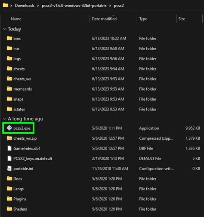Select the cheats_ws folder icon
This screenshot has height=217, width=204.
(9, 79)
